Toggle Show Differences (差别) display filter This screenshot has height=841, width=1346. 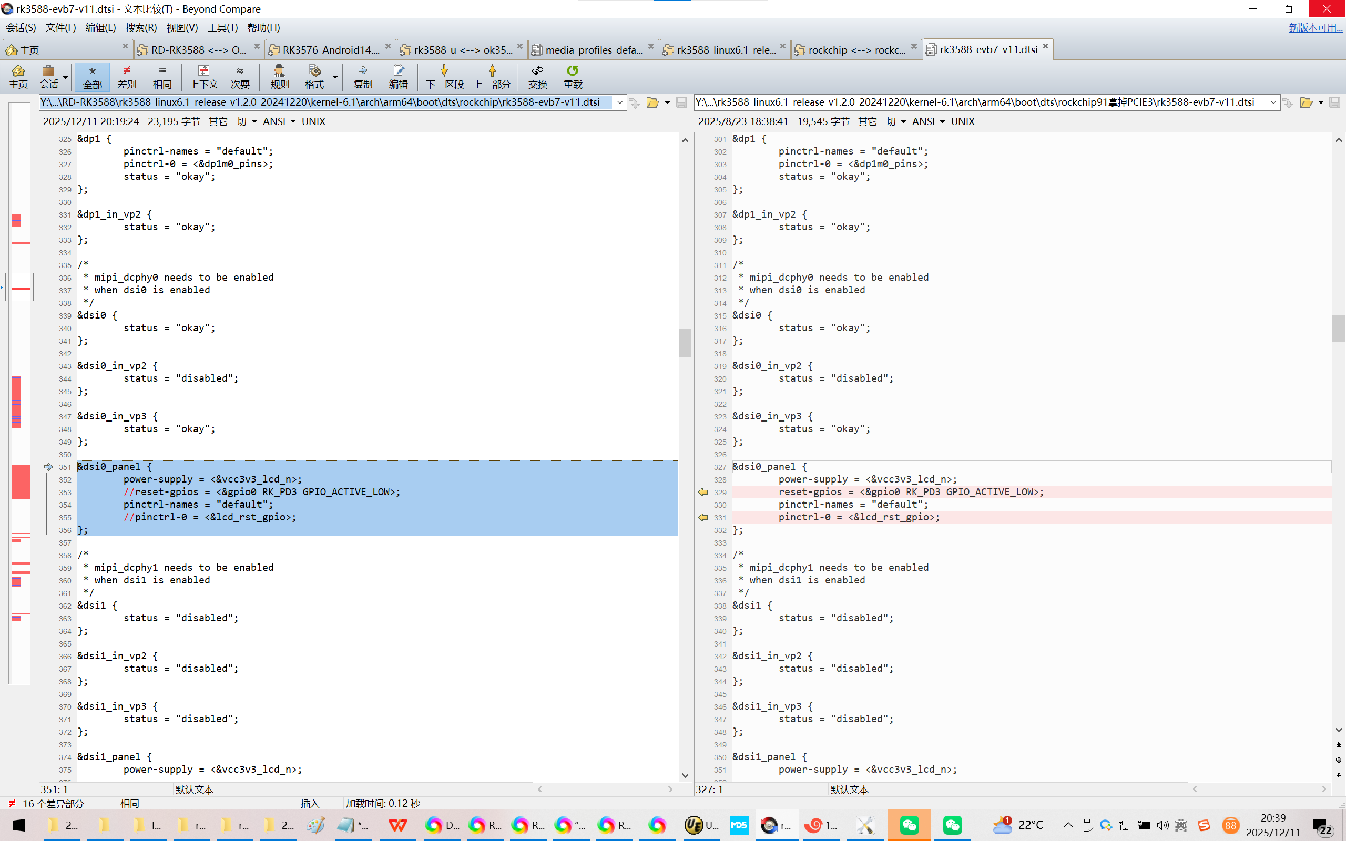(x=127, y=76)
